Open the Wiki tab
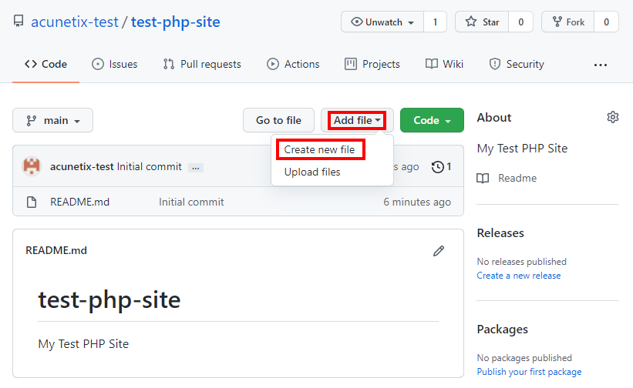The width and height of the screenshot is (633, 388). (x=444, y=64)
